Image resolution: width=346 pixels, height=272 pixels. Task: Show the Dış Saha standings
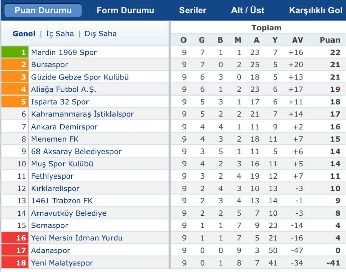(100, 34)
